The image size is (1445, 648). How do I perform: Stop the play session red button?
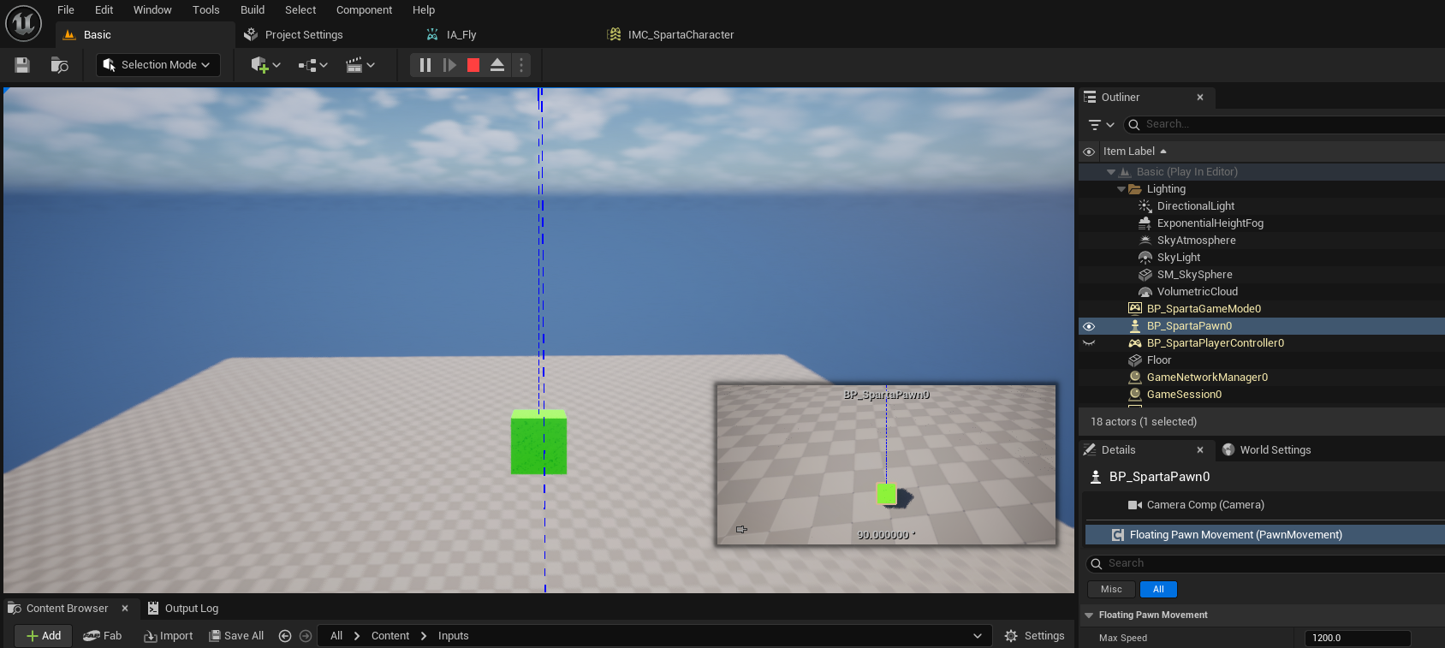[x=473, y=65]
